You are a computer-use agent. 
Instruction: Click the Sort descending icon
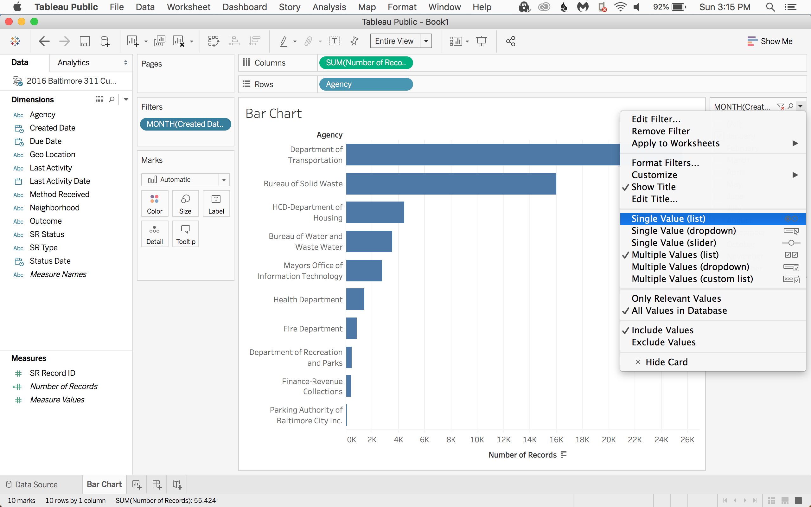point(255,41)
